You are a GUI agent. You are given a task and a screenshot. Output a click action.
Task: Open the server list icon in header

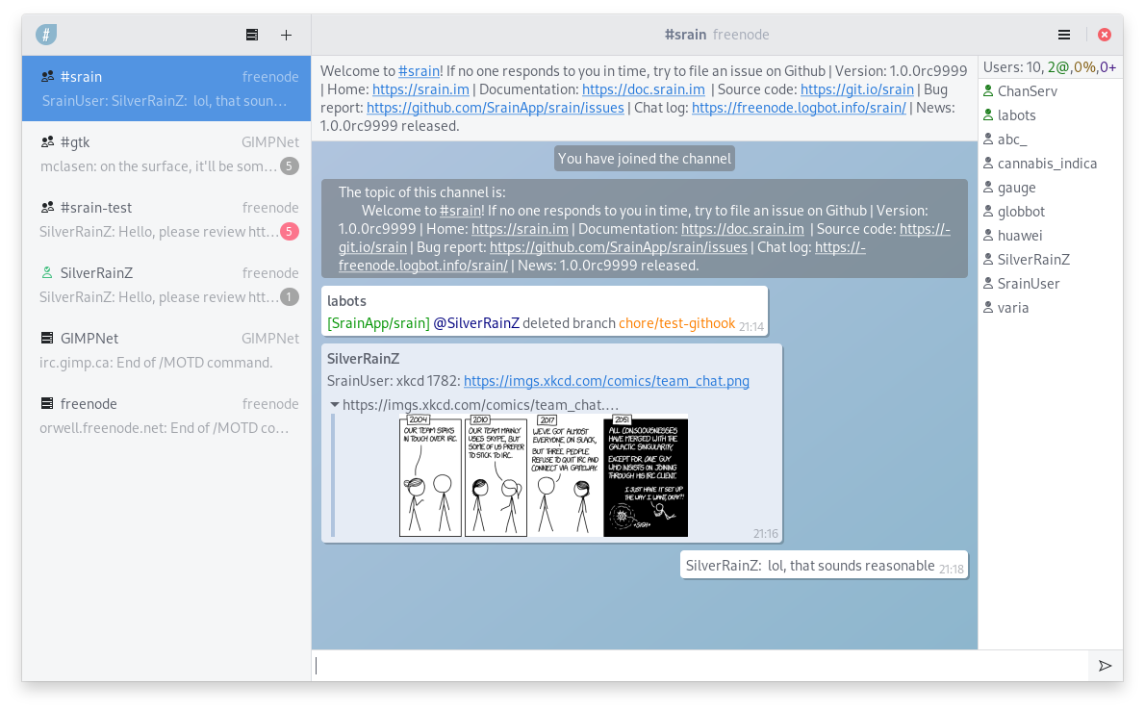(x=252, y=35)
